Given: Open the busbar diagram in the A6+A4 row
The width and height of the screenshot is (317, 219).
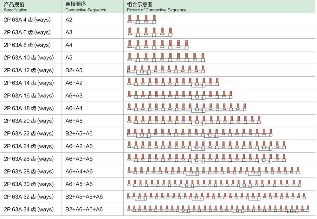Looking at the screenshot, I should click(187, 108).
